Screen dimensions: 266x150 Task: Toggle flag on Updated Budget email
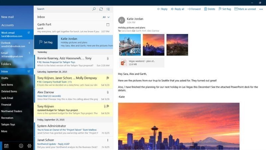tap(108, 106)
